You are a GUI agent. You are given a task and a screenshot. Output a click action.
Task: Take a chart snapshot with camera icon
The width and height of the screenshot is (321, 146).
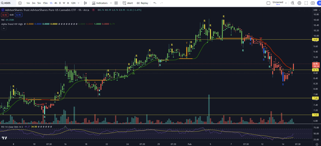pos(313,3)
